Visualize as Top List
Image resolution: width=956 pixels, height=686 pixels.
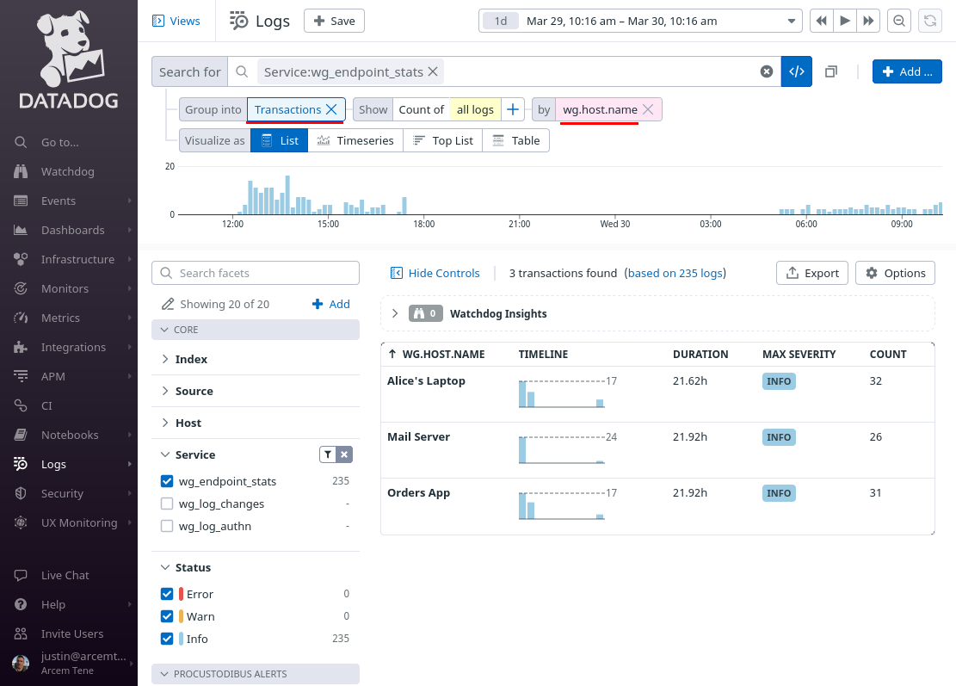(x=442, y=140)
